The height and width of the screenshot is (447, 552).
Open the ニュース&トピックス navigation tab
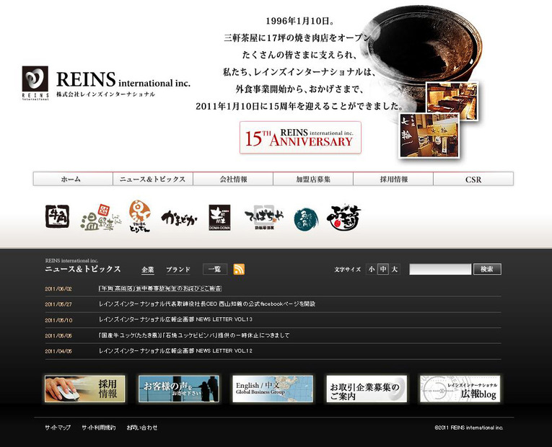pyautogui.click(x=153, y=179)
